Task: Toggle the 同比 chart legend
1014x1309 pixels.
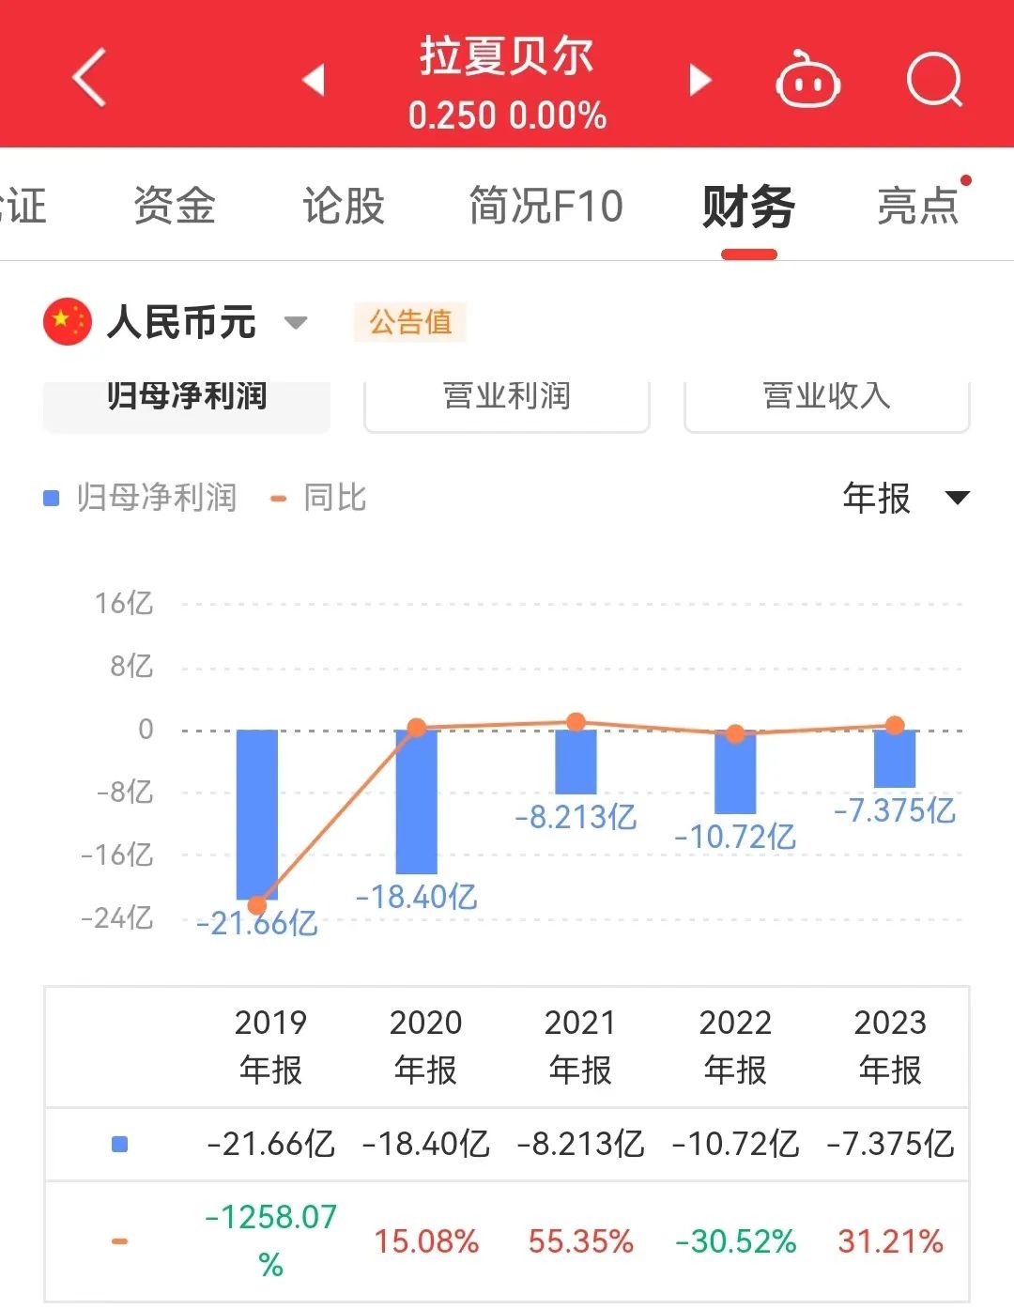Action: point(318,498)
